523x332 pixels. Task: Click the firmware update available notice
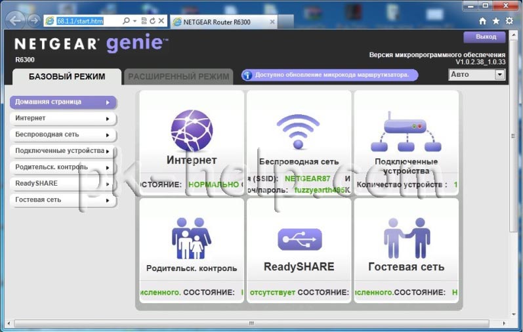tap(329, 75)
